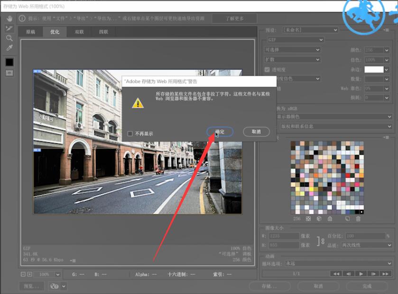Map selected colors to transparent icon

(308, 219)
